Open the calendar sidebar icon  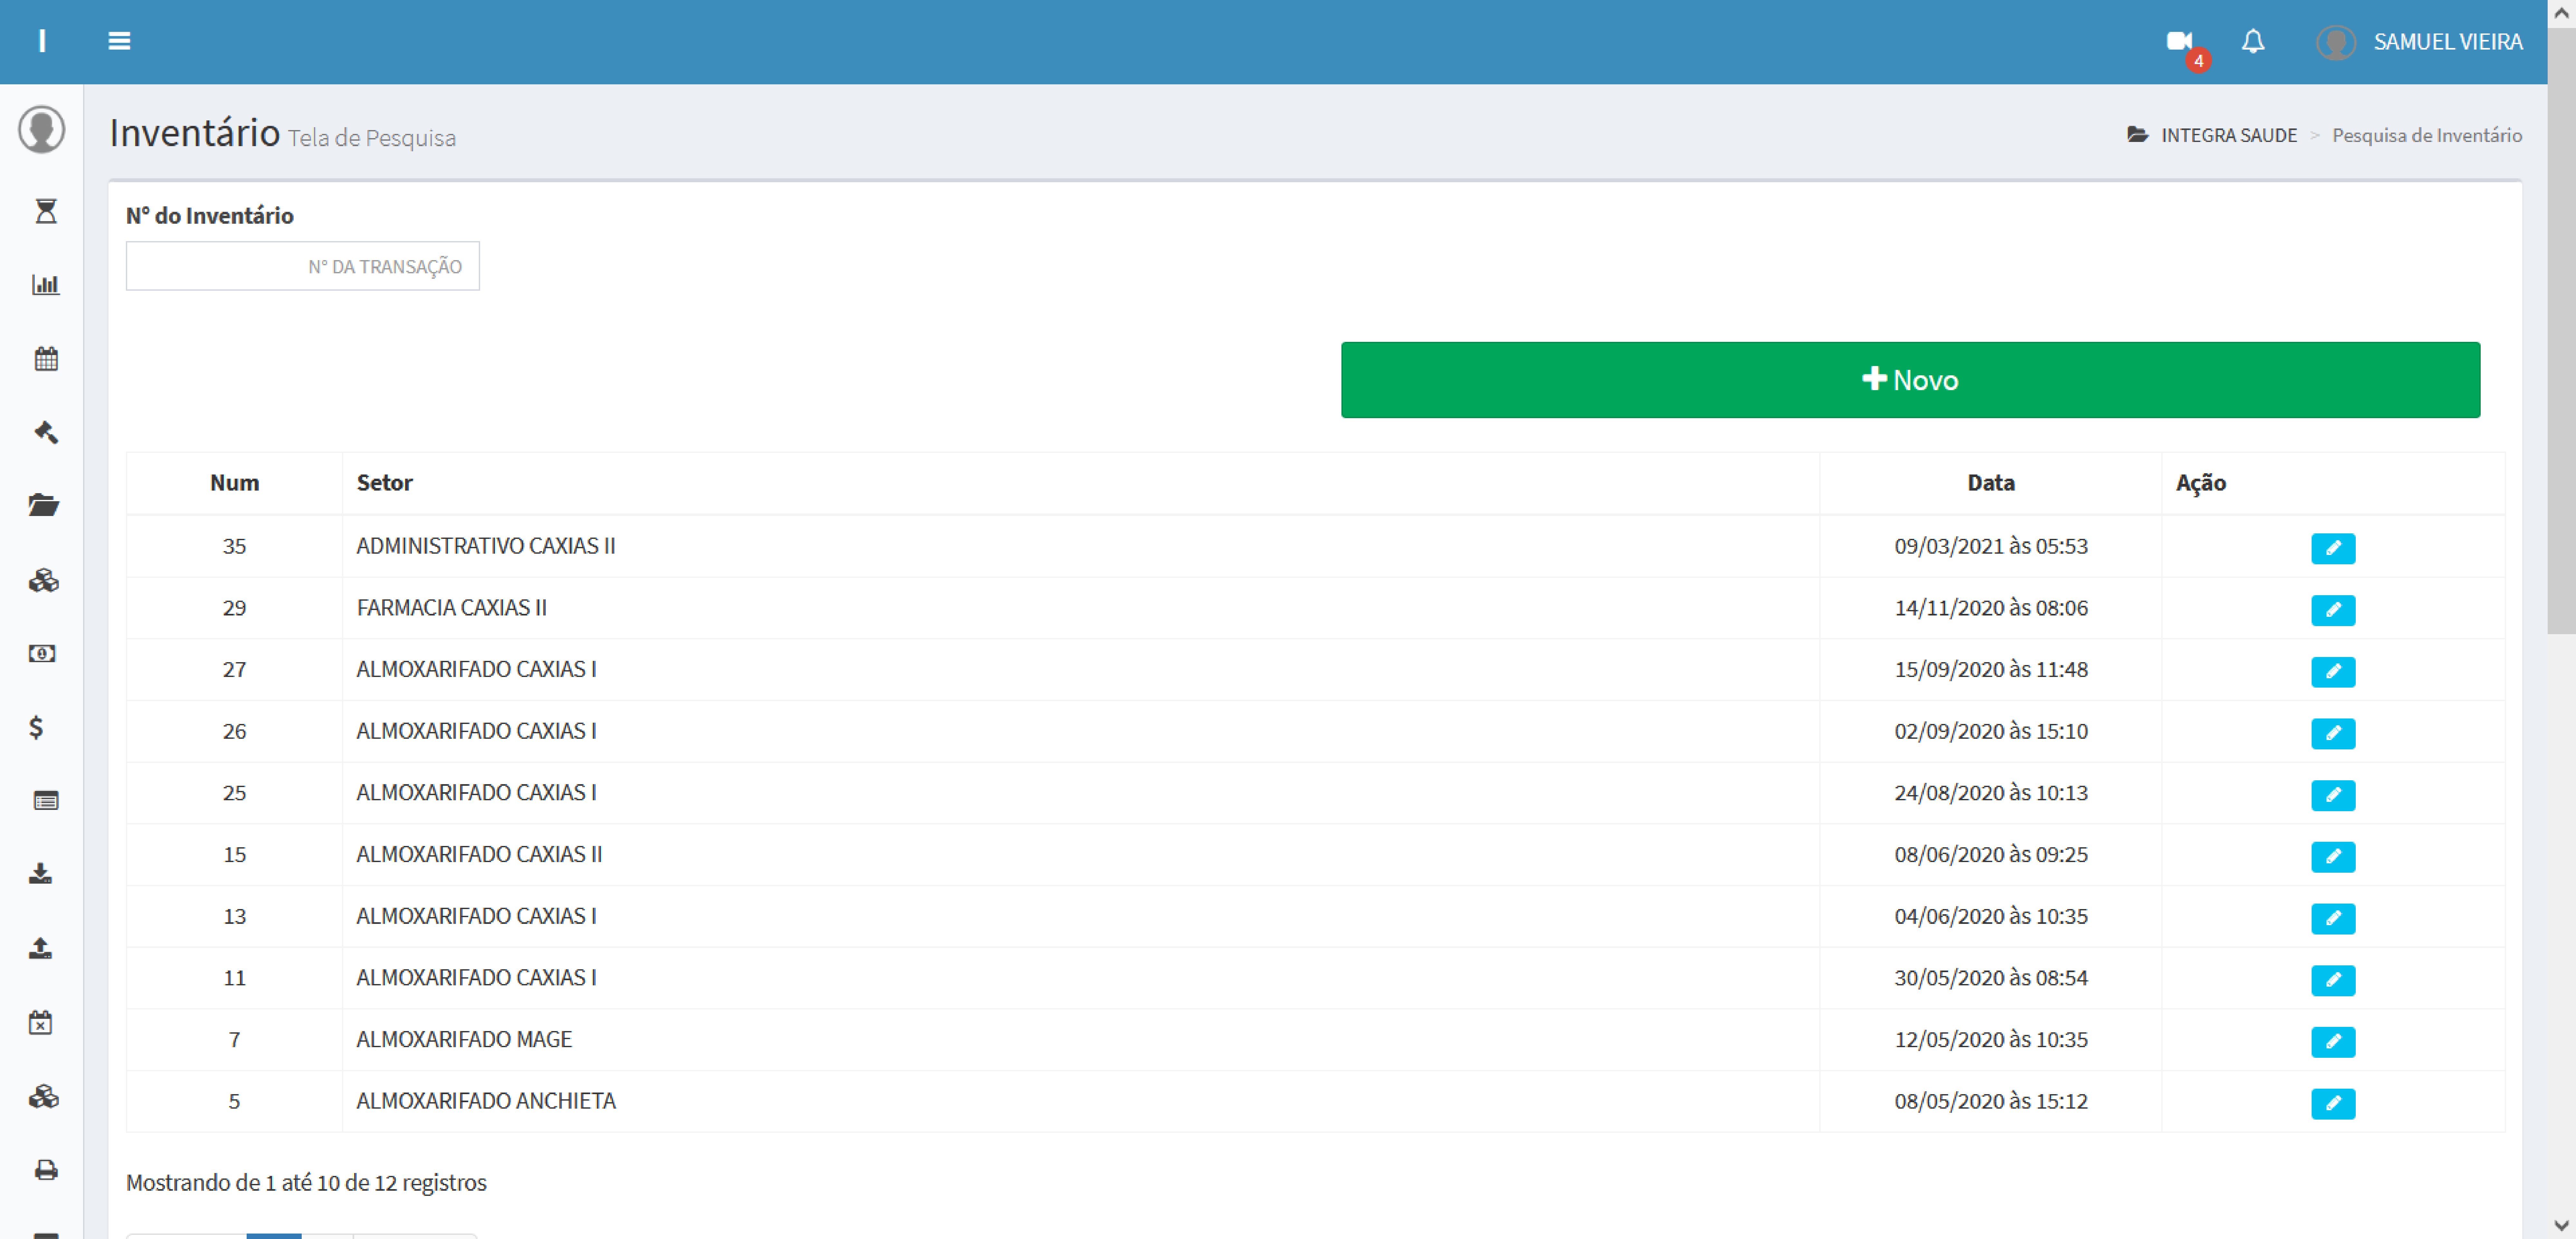[46, 359]
